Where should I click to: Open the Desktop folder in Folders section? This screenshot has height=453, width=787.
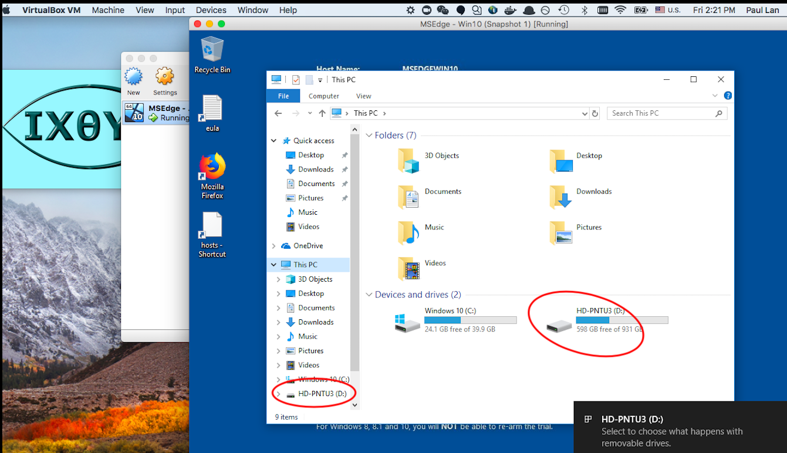561,160
